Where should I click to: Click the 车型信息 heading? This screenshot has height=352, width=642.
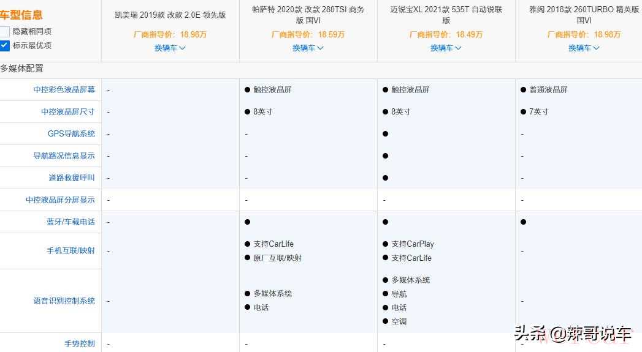click(21, 15)
